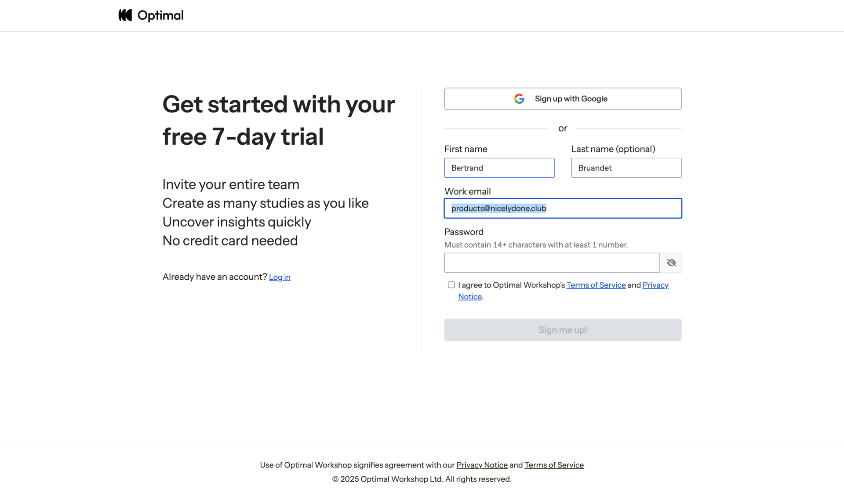
Task: Focus the empty Password input box
Action: point(552,263)
